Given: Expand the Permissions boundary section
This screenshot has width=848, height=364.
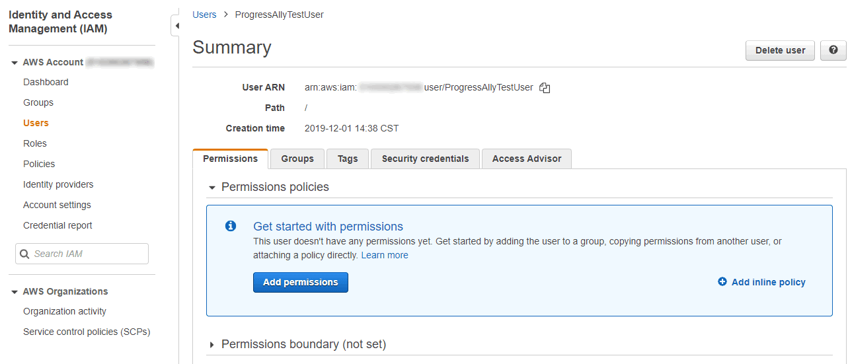Looking at the screenshot, I should point(212,345).
